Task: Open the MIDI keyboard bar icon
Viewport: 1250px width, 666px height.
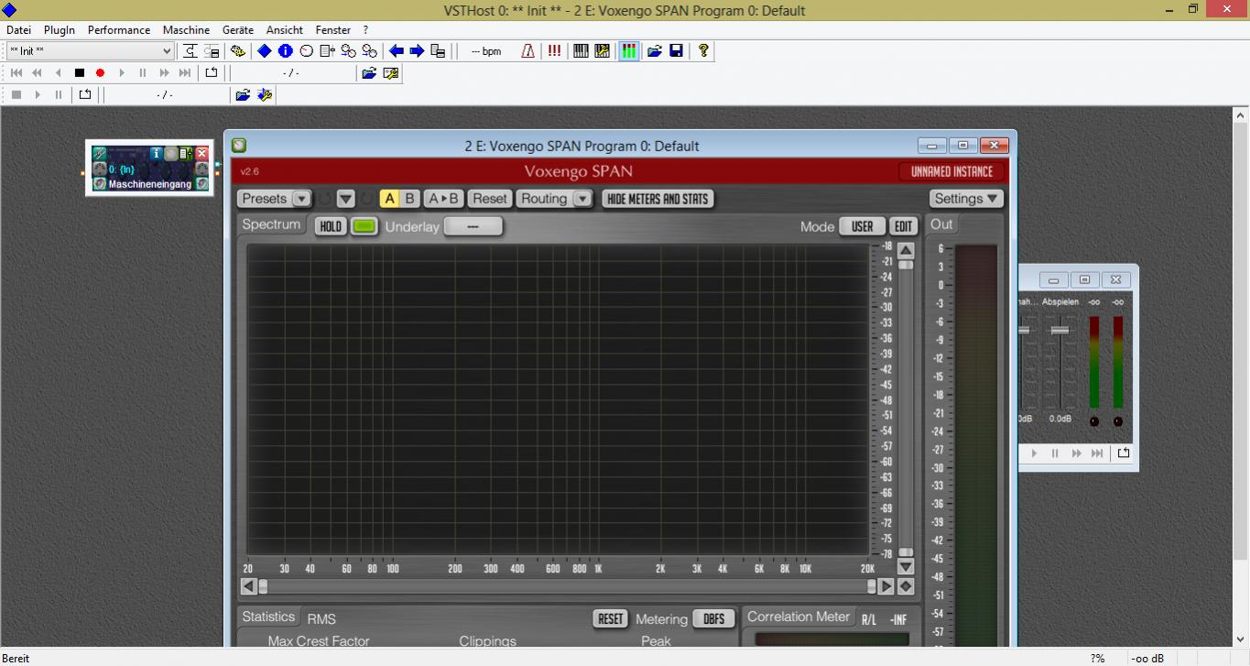Action: click(x=581, y=51)
